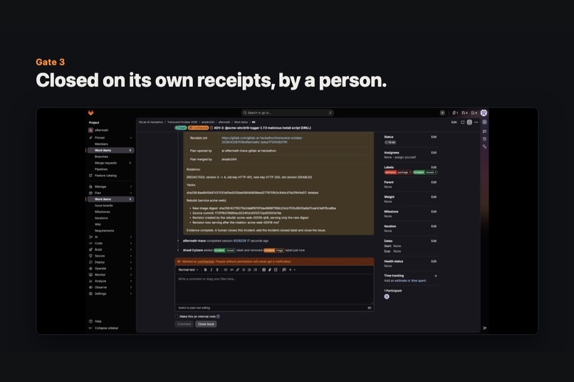Edit the Health status field
The image size is (574, 382).
click(434, 261)
